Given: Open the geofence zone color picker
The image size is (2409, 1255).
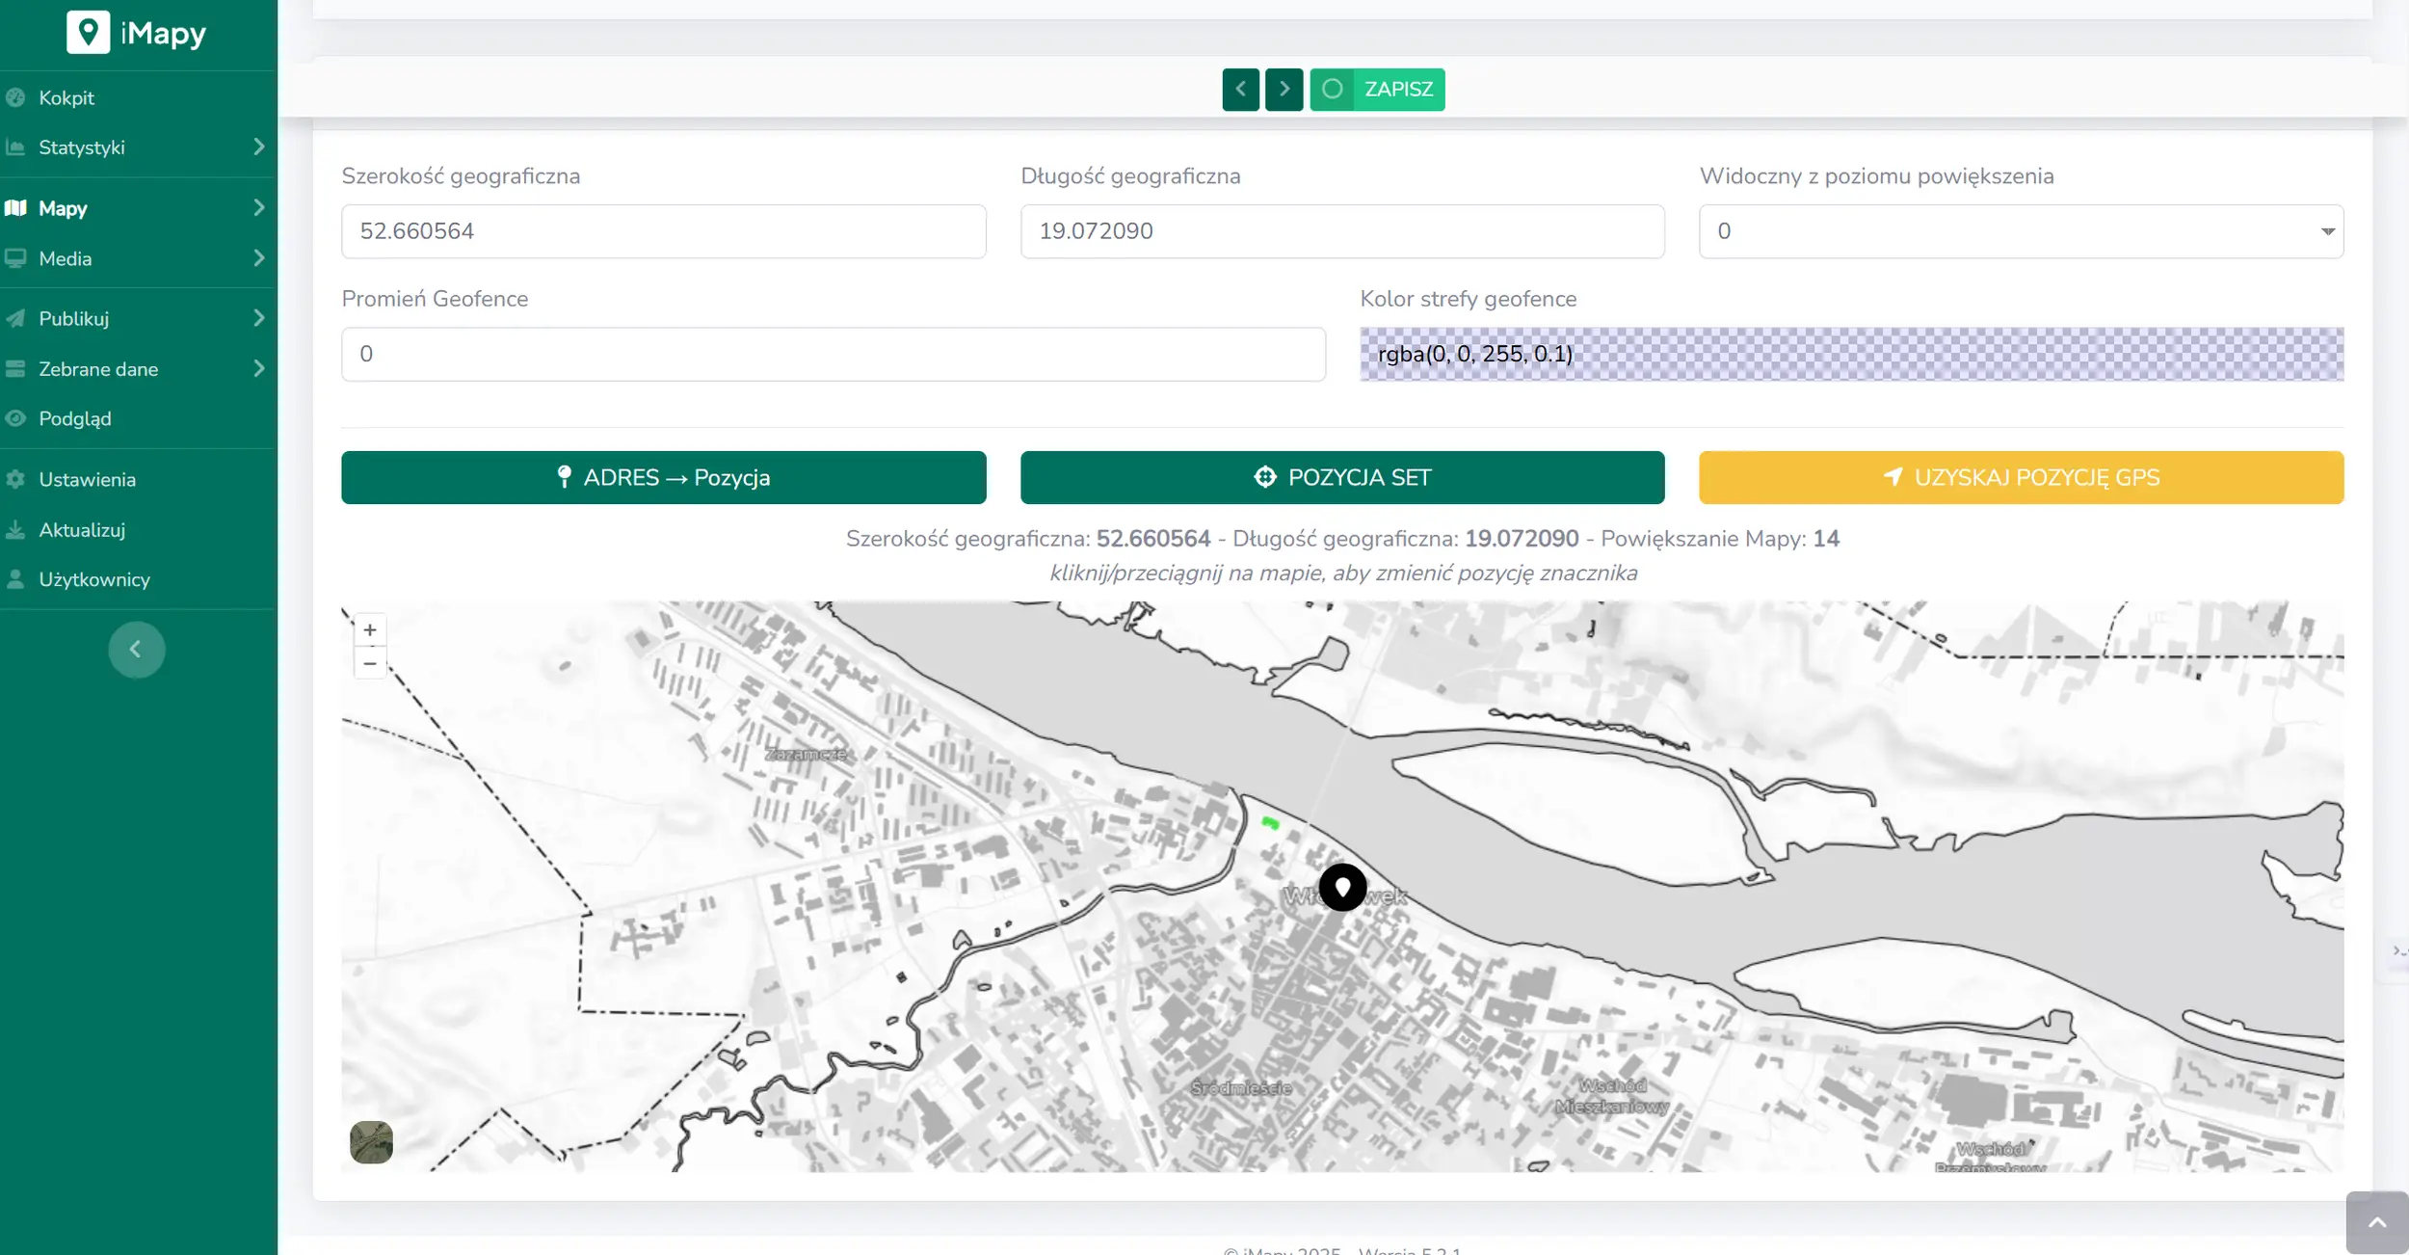Looking at the screenshot, I should pyautogui.click(x=1851, y=354).
